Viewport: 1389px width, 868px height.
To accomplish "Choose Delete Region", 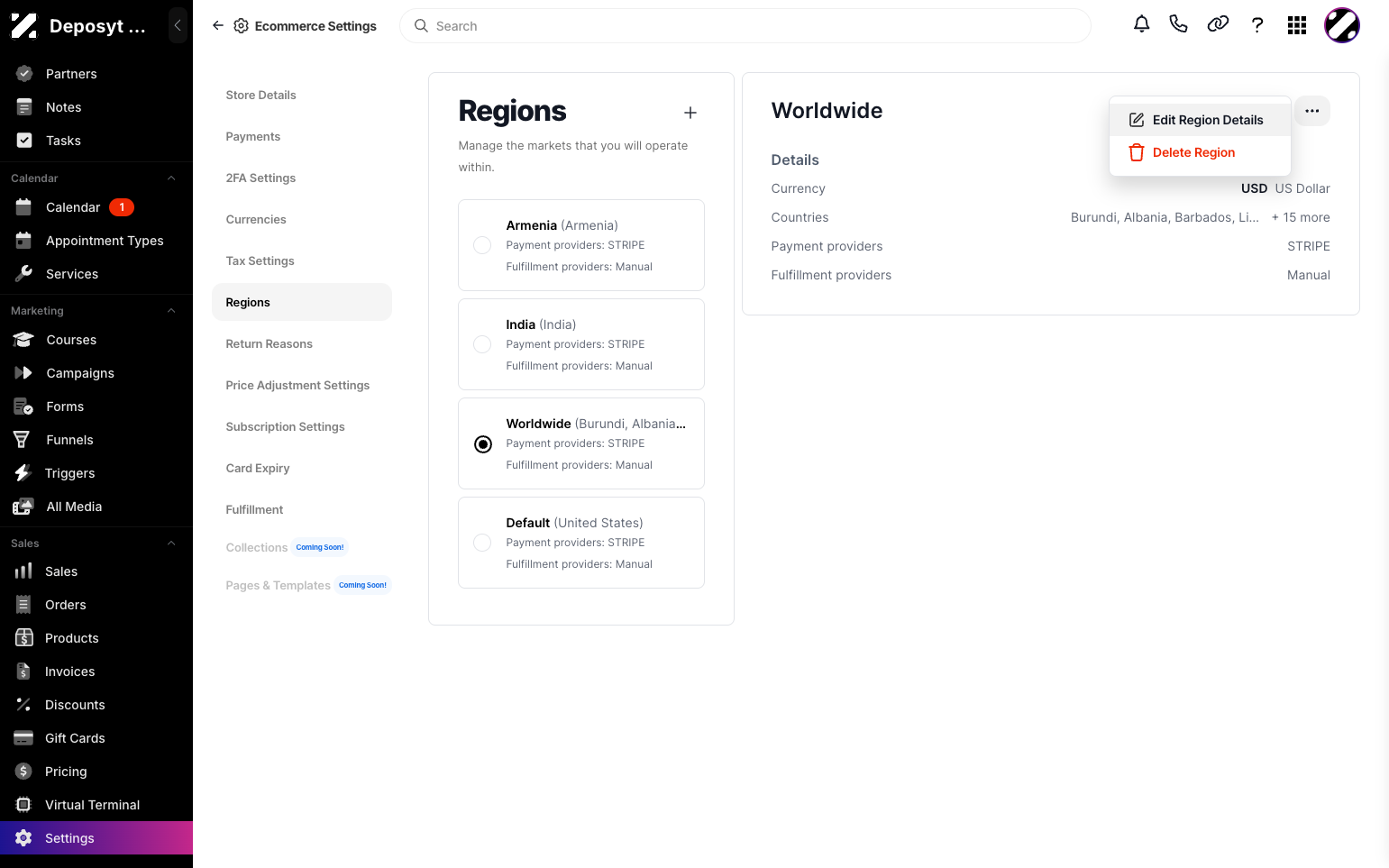I will (x=1200, y=152).
